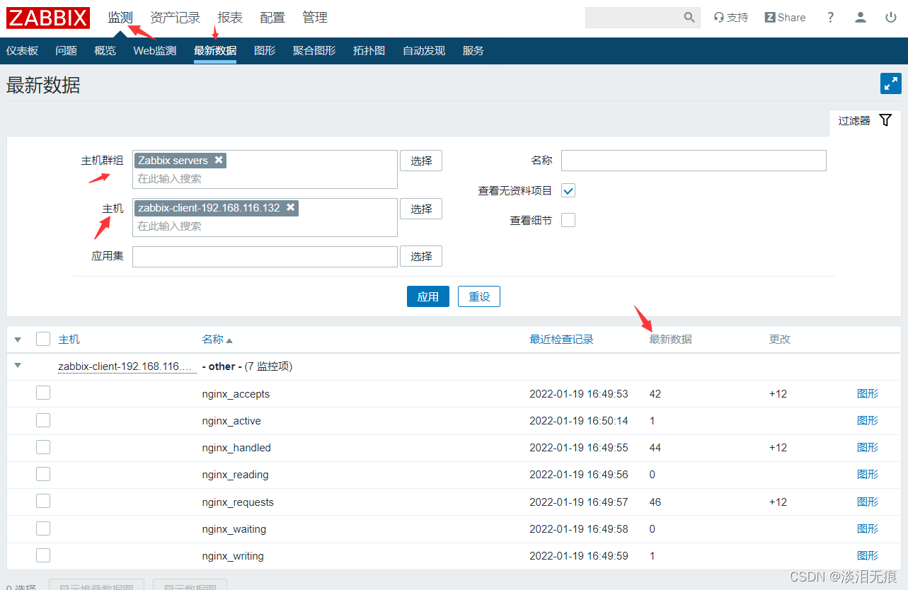908x590 pixels.
Task: Go to the 服务 submenu
Action: pyautogui.click(x=473, y=51)
